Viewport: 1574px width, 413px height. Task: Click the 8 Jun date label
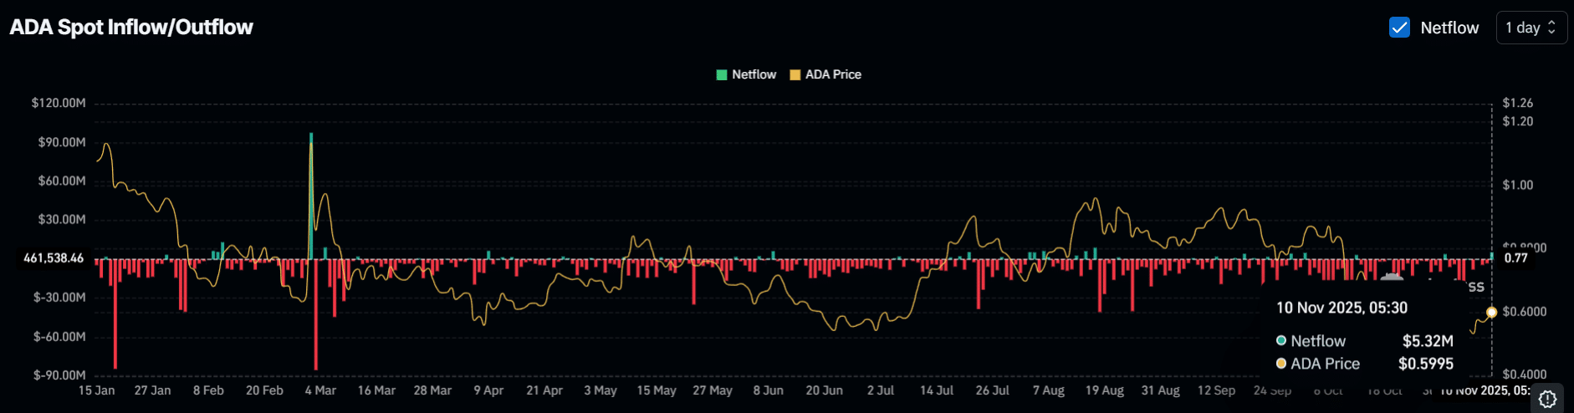click(769, 390)
